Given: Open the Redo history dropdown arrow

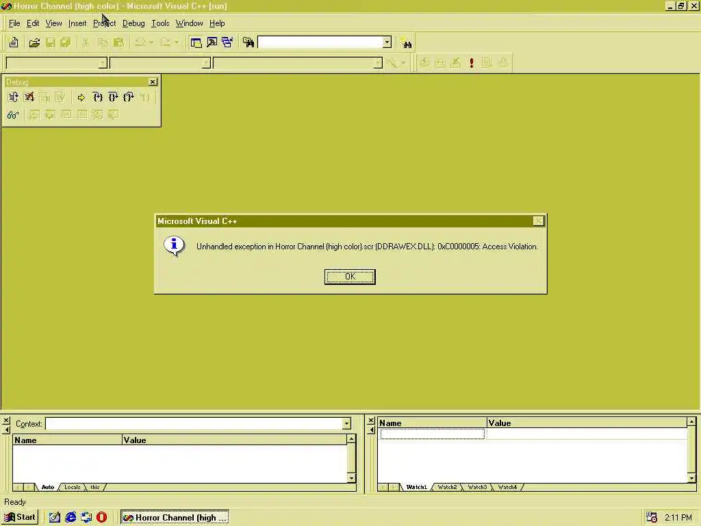Looking at the screenshot, I should [177, 42].
